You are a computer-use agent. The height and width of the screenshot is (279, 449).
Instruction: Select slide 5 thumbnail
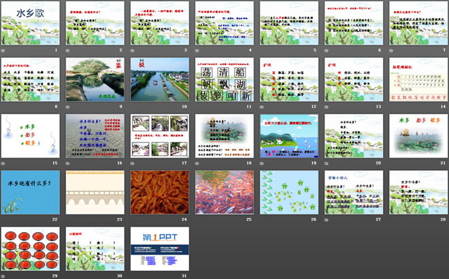click(289, 23)
